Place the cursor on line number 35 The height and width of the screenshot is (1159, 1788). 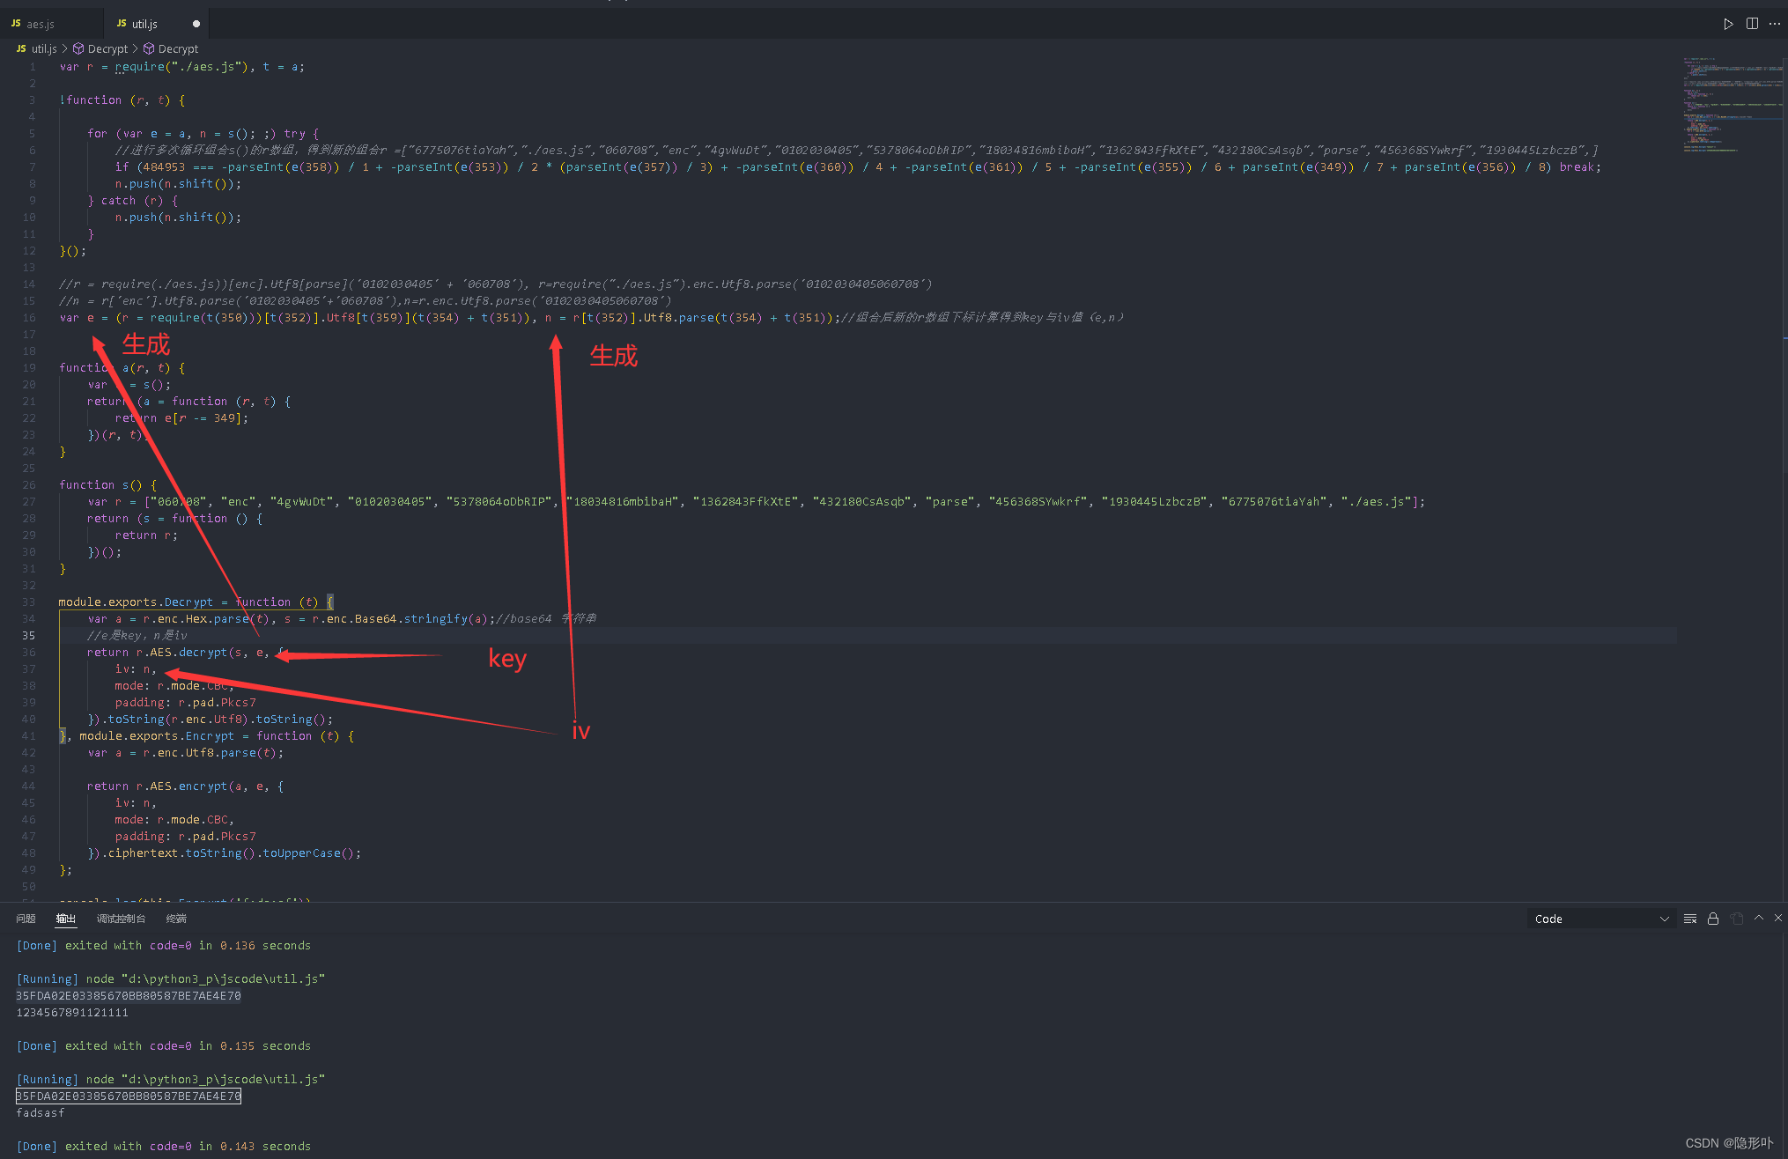[29, 635]
